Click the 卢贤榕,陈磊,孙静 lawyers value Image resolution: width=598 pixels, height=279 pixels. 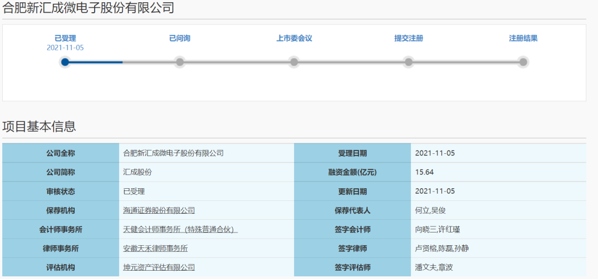[x=442, y=249]
